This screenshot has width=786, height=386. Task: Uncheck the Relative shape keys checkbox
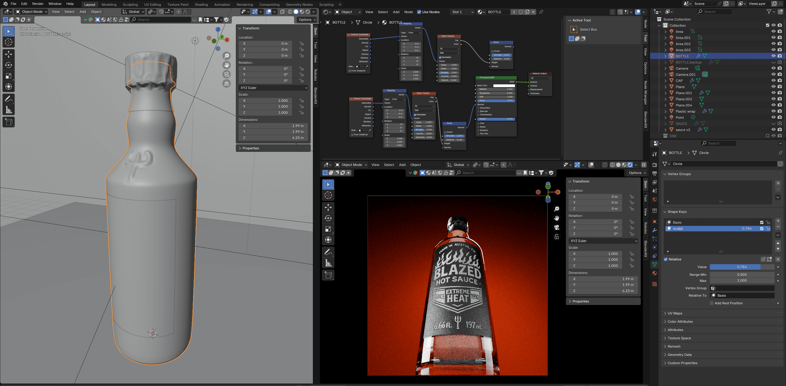[x=666, y=259]
